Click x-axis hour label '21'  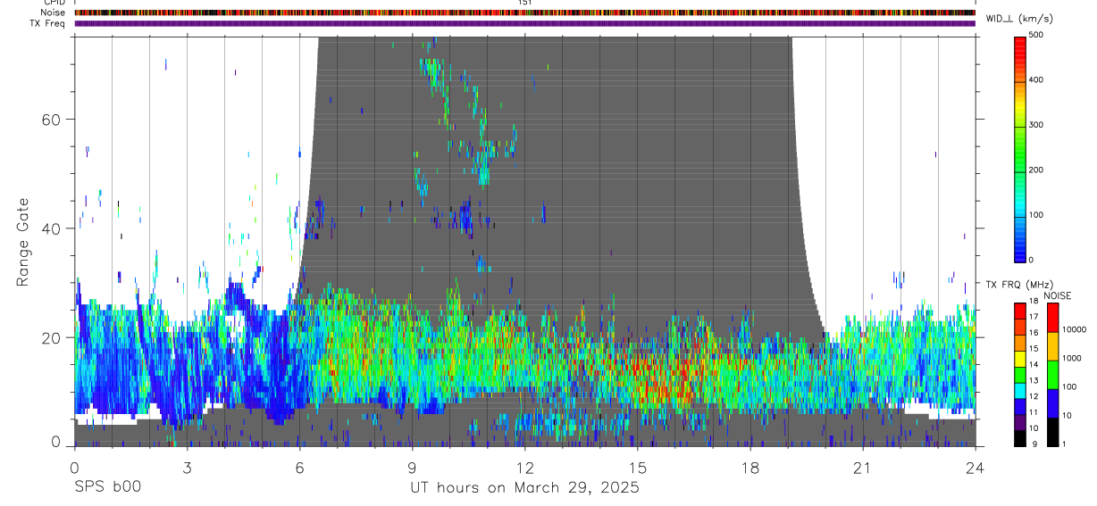(863, 467)
